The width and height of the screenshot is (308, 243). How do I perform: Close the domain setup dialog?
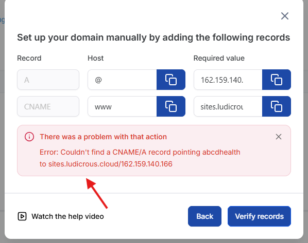pos(285,16)
